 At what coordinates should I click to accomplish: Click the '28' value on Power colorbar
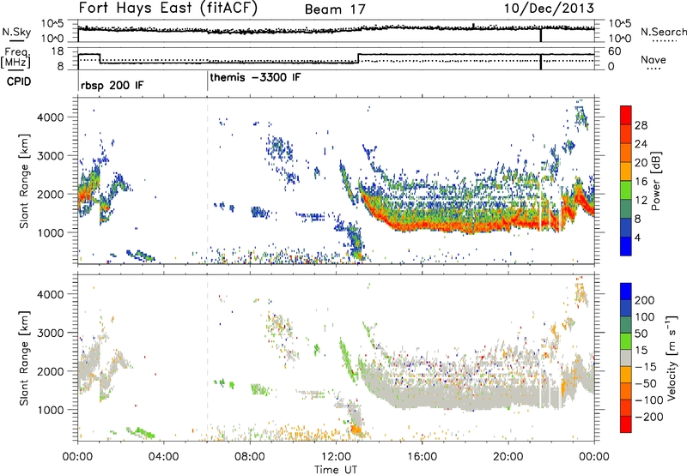(641, 125)
